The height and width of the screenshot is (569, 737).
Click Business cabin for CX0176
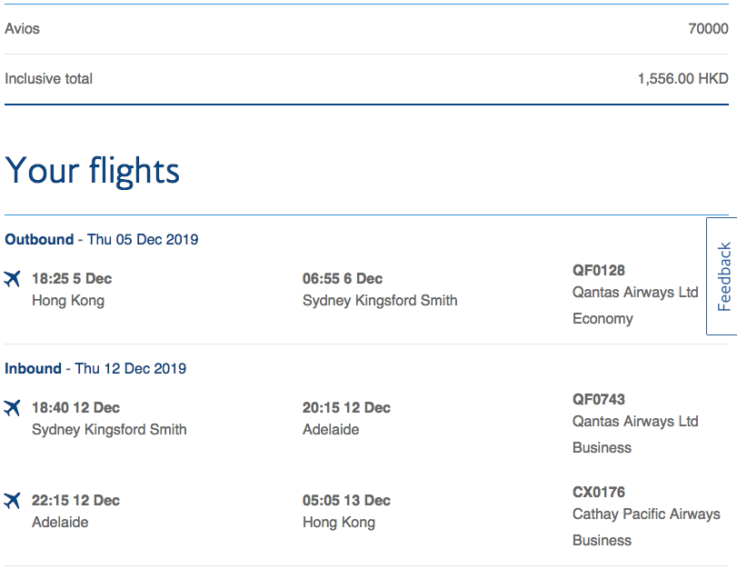(602, 540)
